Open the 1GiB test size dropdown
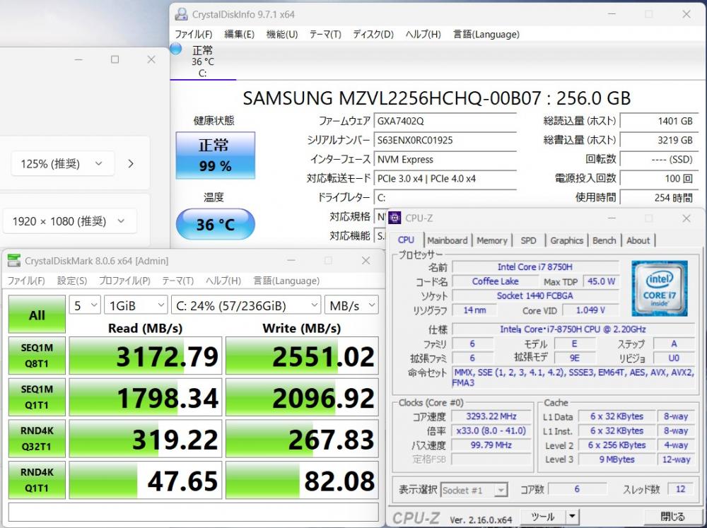The width and height of the screenshot is (707, 528). (135, 305)
